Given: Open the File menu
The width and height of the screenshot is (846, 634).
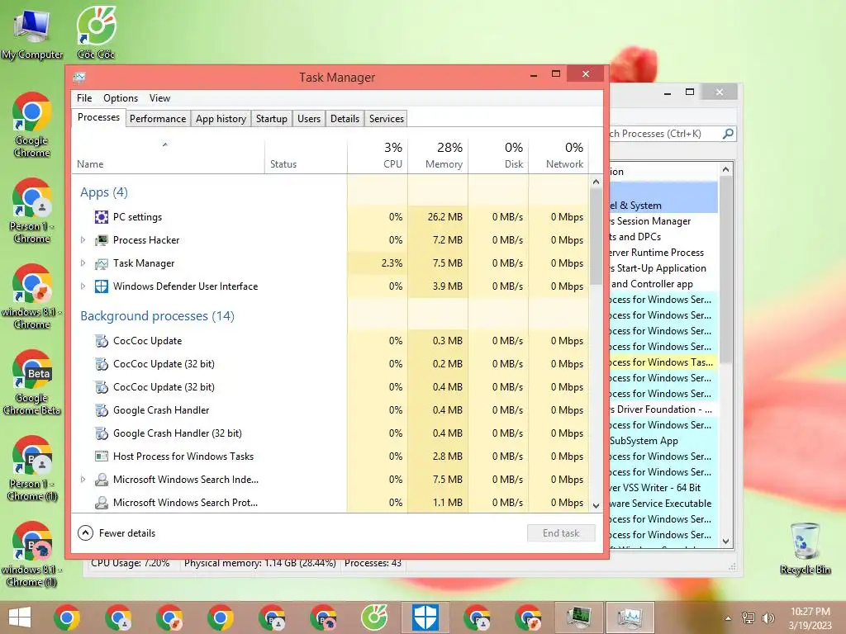Looking at the screenshot, I should point(84,98).
